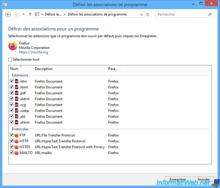Close the window with the red X
Screen dimensions: 220x188
pyautogui.click(x=212, y=4)
